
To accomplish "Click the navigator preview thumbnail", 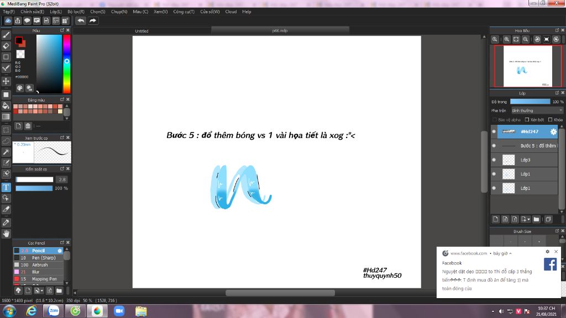I will (x=528, y=66).
